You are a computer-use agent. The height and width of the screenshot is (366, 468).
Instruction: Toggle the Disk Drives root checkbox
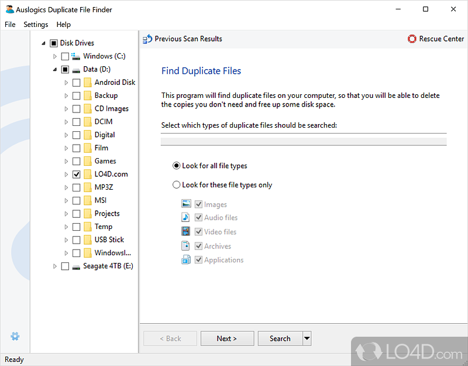[x=53, y=43]
